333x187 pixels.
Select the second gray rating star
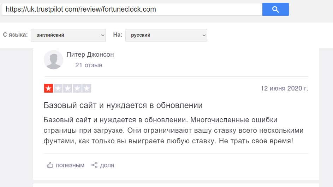click(x=58, y=88)
